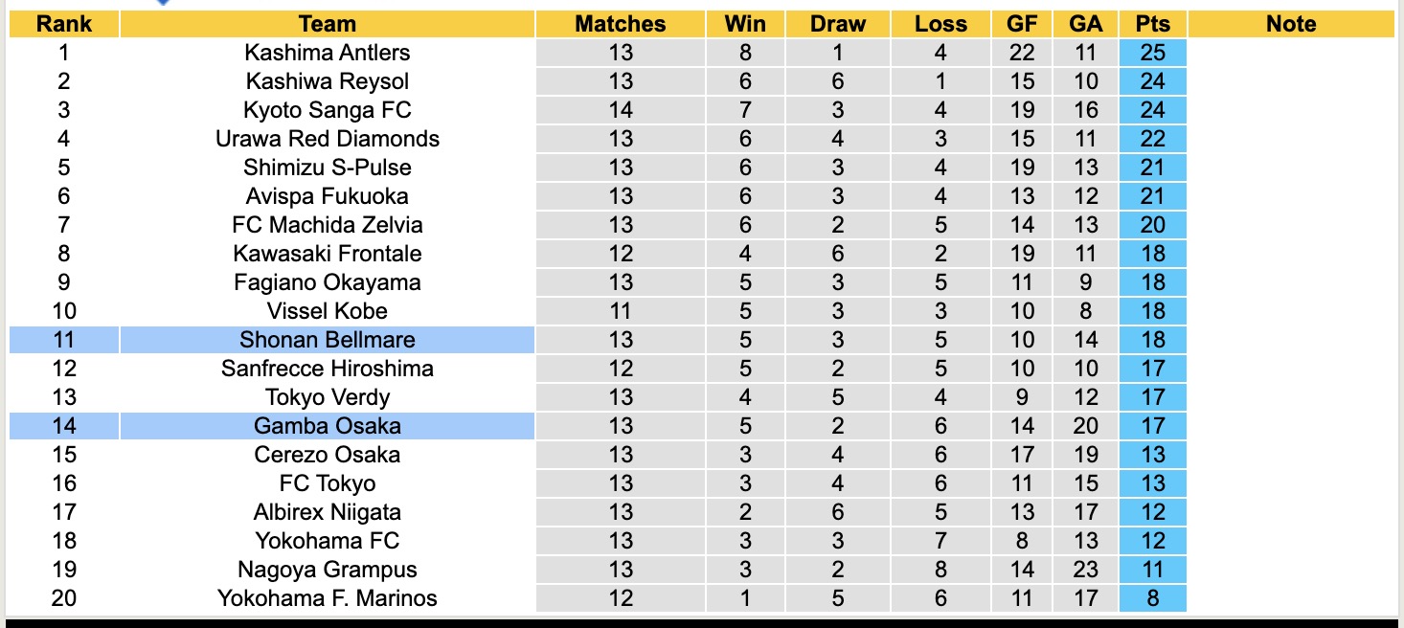The image size is (1404, 628).
Task: Click the GA column header
Action: tap(1085, 24)
